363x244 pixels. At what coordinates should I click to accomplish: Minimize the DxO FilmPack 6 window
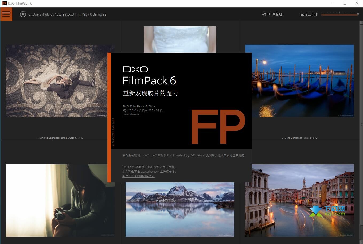click(333, 3)
